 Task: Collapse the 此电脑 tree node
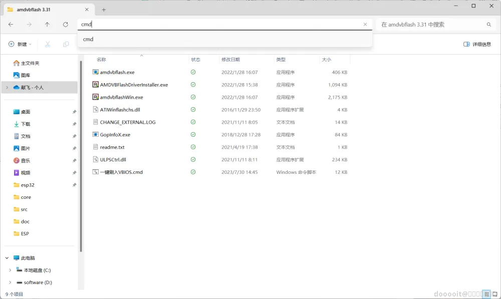coord(7,258)
